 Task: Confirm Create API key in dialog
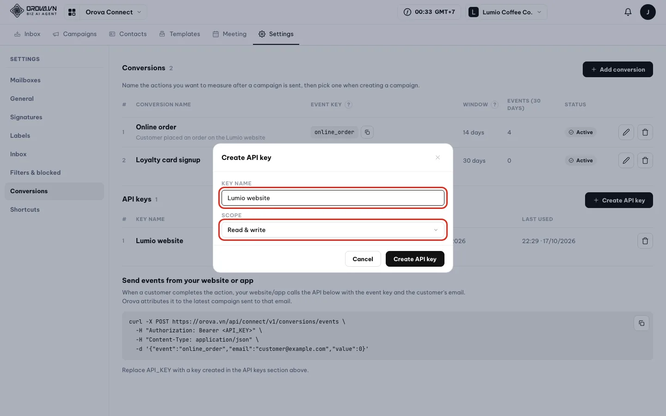(415, 259)
